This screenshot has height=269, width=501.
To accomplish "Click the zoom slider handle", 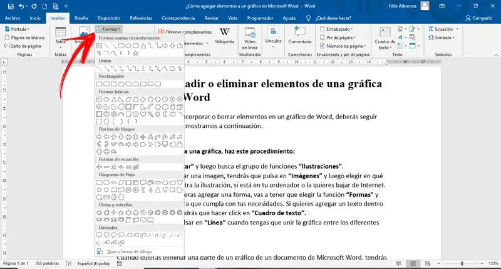I will click(462, 263).
